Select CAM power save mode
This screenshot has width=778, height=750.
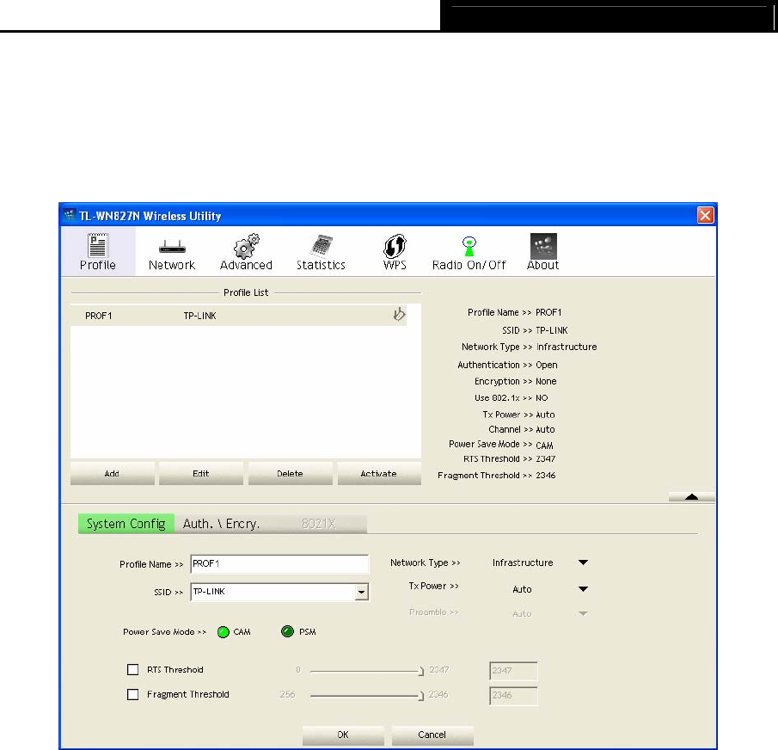(x=224, y=632)
